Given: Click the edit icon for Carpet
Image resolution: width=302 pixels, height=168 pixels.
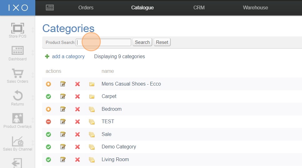Looking at the screenshot, I should (63, 96).
